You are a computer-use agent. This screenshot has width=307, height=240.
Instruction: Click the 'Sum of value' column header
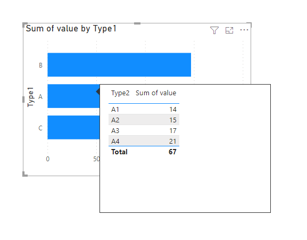[x=156, y=93]
